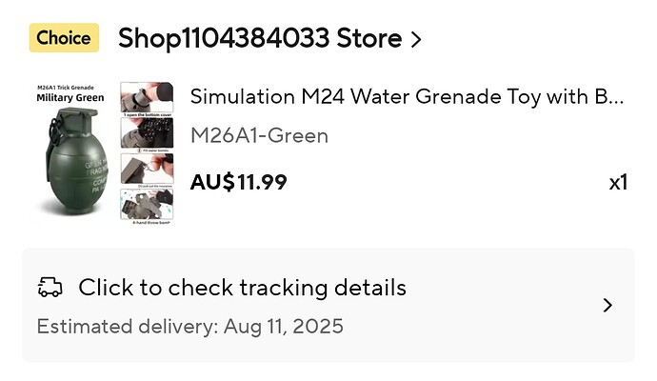Click the Military Green label on image
This screenshot has height=381, width=657.
[x=70, y=98]
